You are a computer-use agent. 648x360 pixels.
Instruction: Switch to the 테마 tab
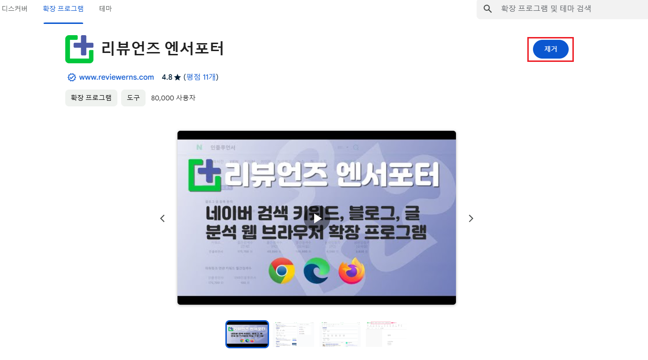click(106, 9)
